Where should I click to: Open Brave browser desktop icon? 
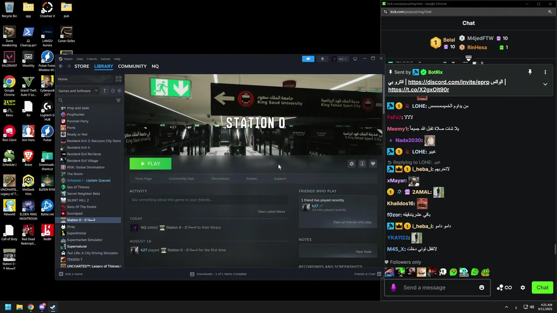click(28, 158)
